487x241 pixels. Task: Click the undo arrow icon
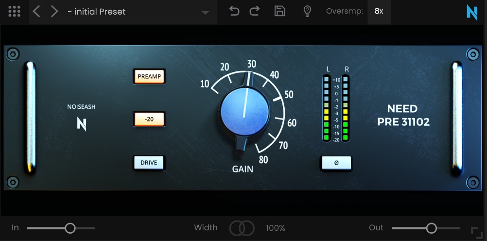tap(234, 11)
